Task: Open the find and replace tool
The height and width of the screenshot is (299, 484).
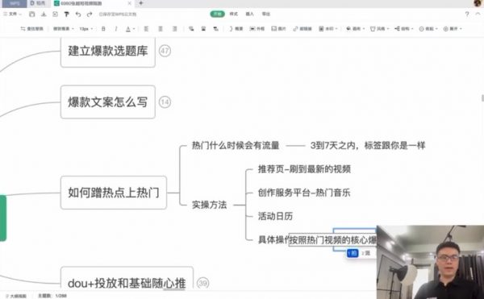Action: click(31, 29)
